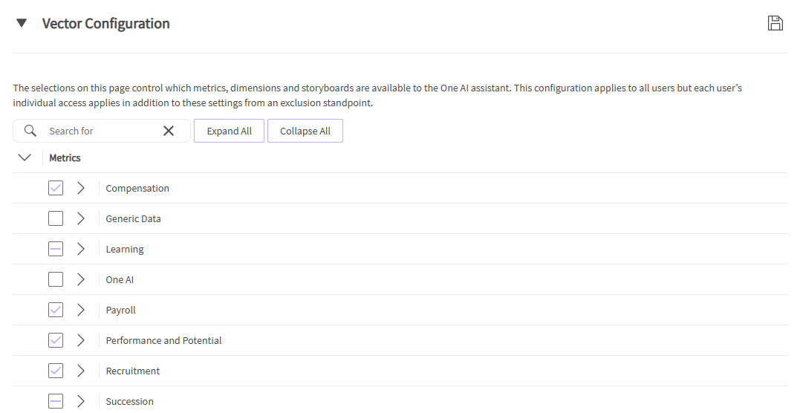Expand the Succession row chevron
Viewport: 800px width, 413px height.
(x=81, y=401)
